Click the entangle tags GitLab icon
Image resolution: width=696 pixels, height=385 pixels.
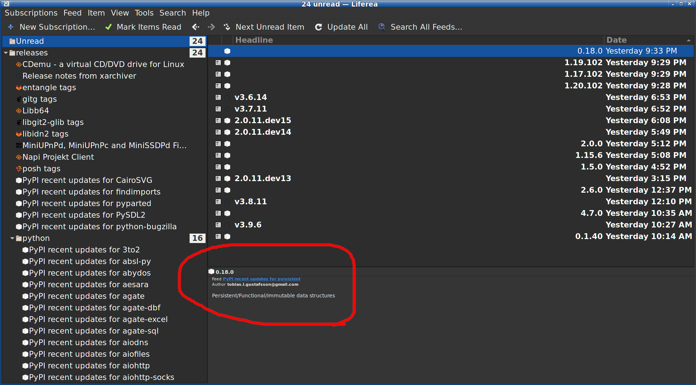tap(19, 88)
